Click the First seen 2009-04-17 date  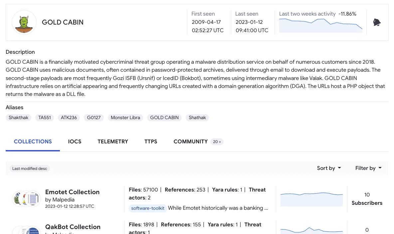(206, 22)
